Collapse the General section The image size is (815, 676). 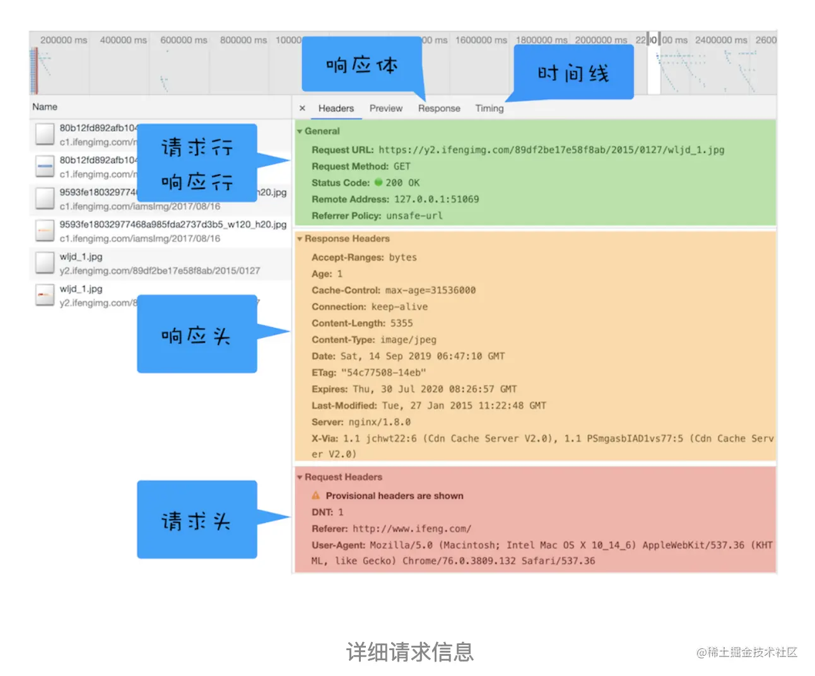pyautogui.click(x=300, y=131)
